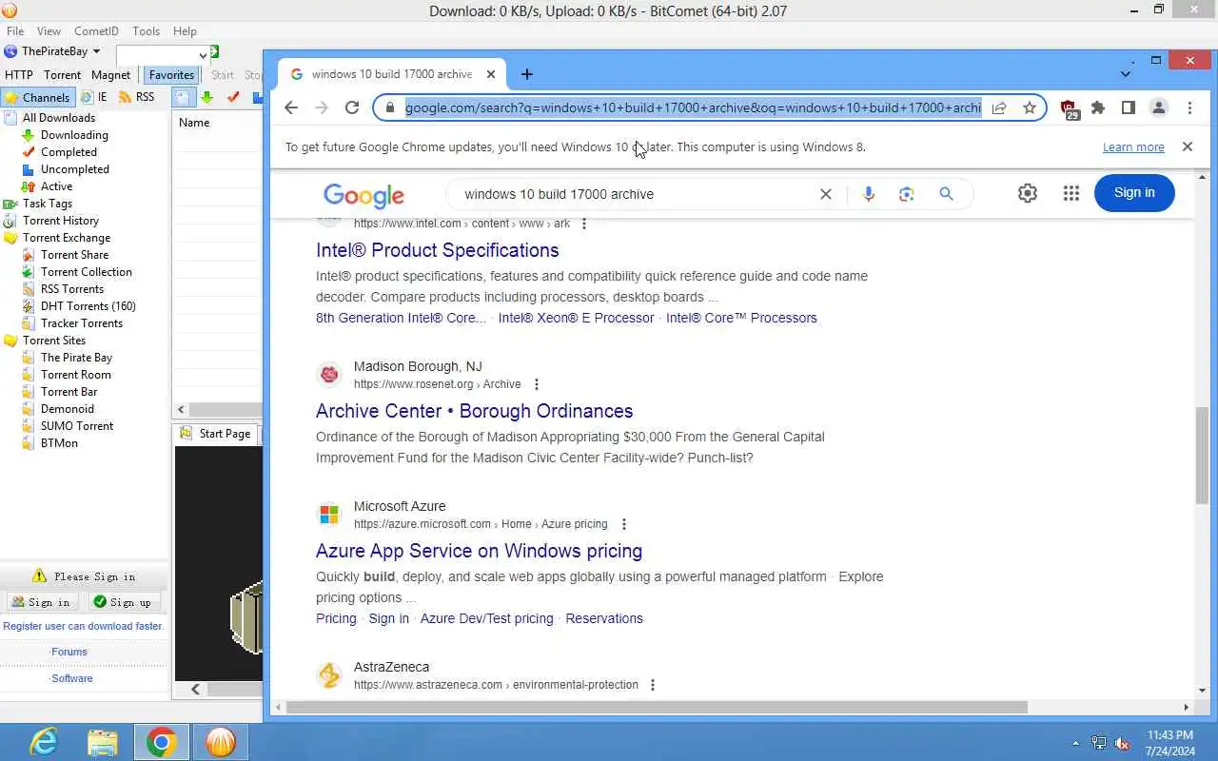Switch to the IE tab in BitComet sidebar
This screenshot has width=1218, height=761.
click(x=94, y=97)
